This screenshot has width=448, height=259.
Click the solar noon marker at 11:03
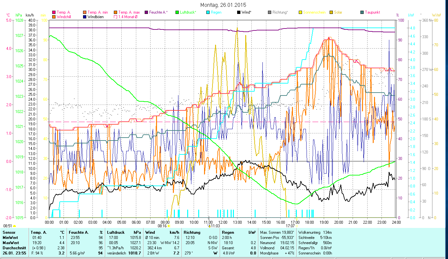pos(209,226)
